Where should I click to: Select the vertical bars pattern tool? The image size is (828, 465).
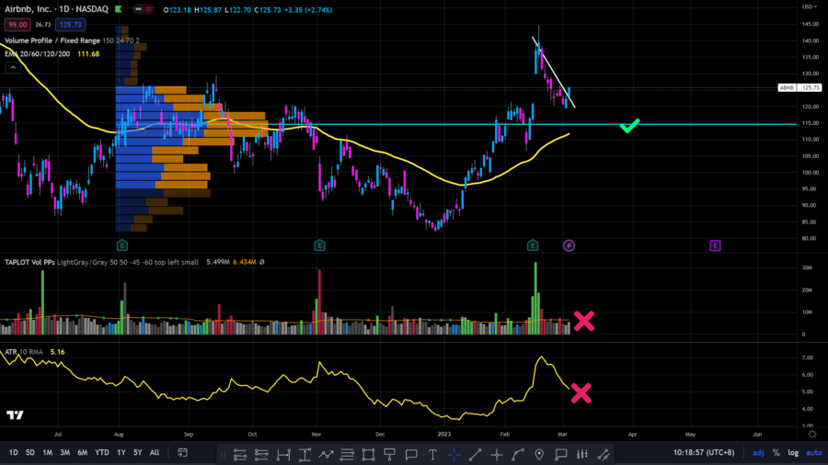[582, 455]
